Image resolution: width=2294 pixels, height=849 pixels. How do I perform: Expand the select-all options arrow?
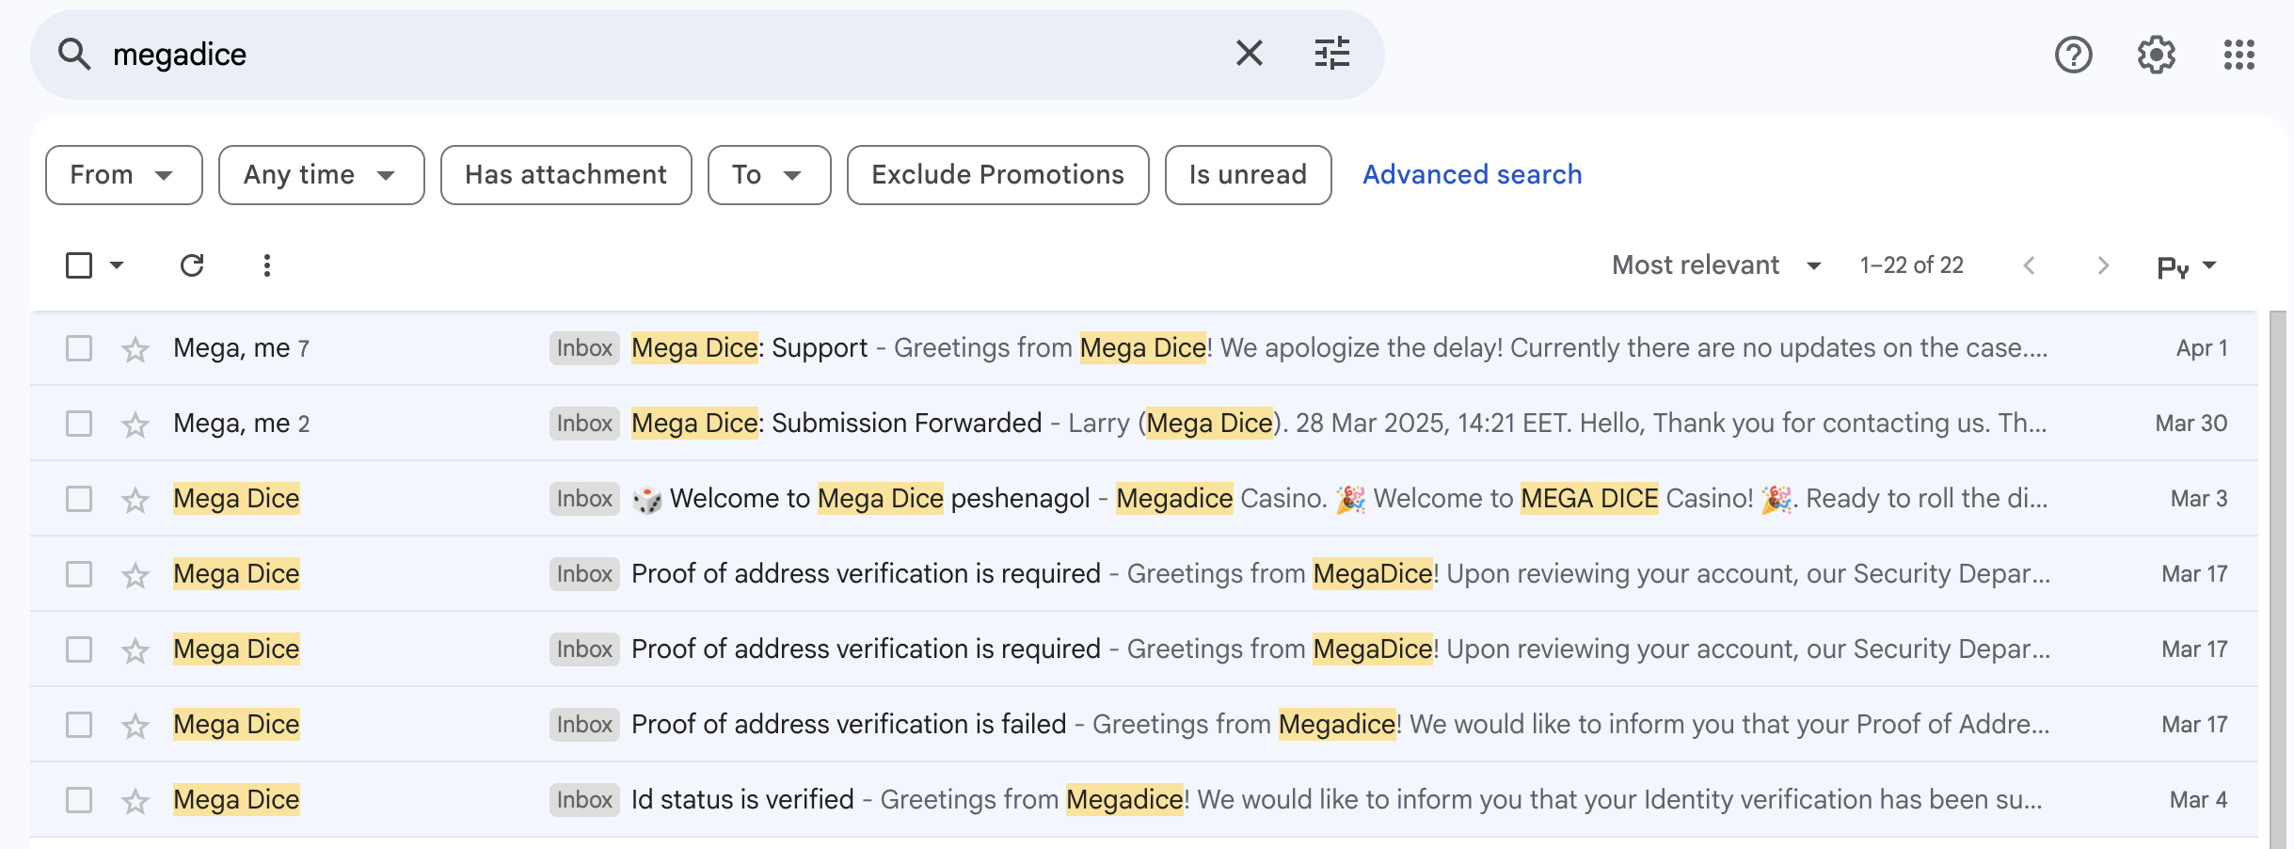[x=117, y=265]
